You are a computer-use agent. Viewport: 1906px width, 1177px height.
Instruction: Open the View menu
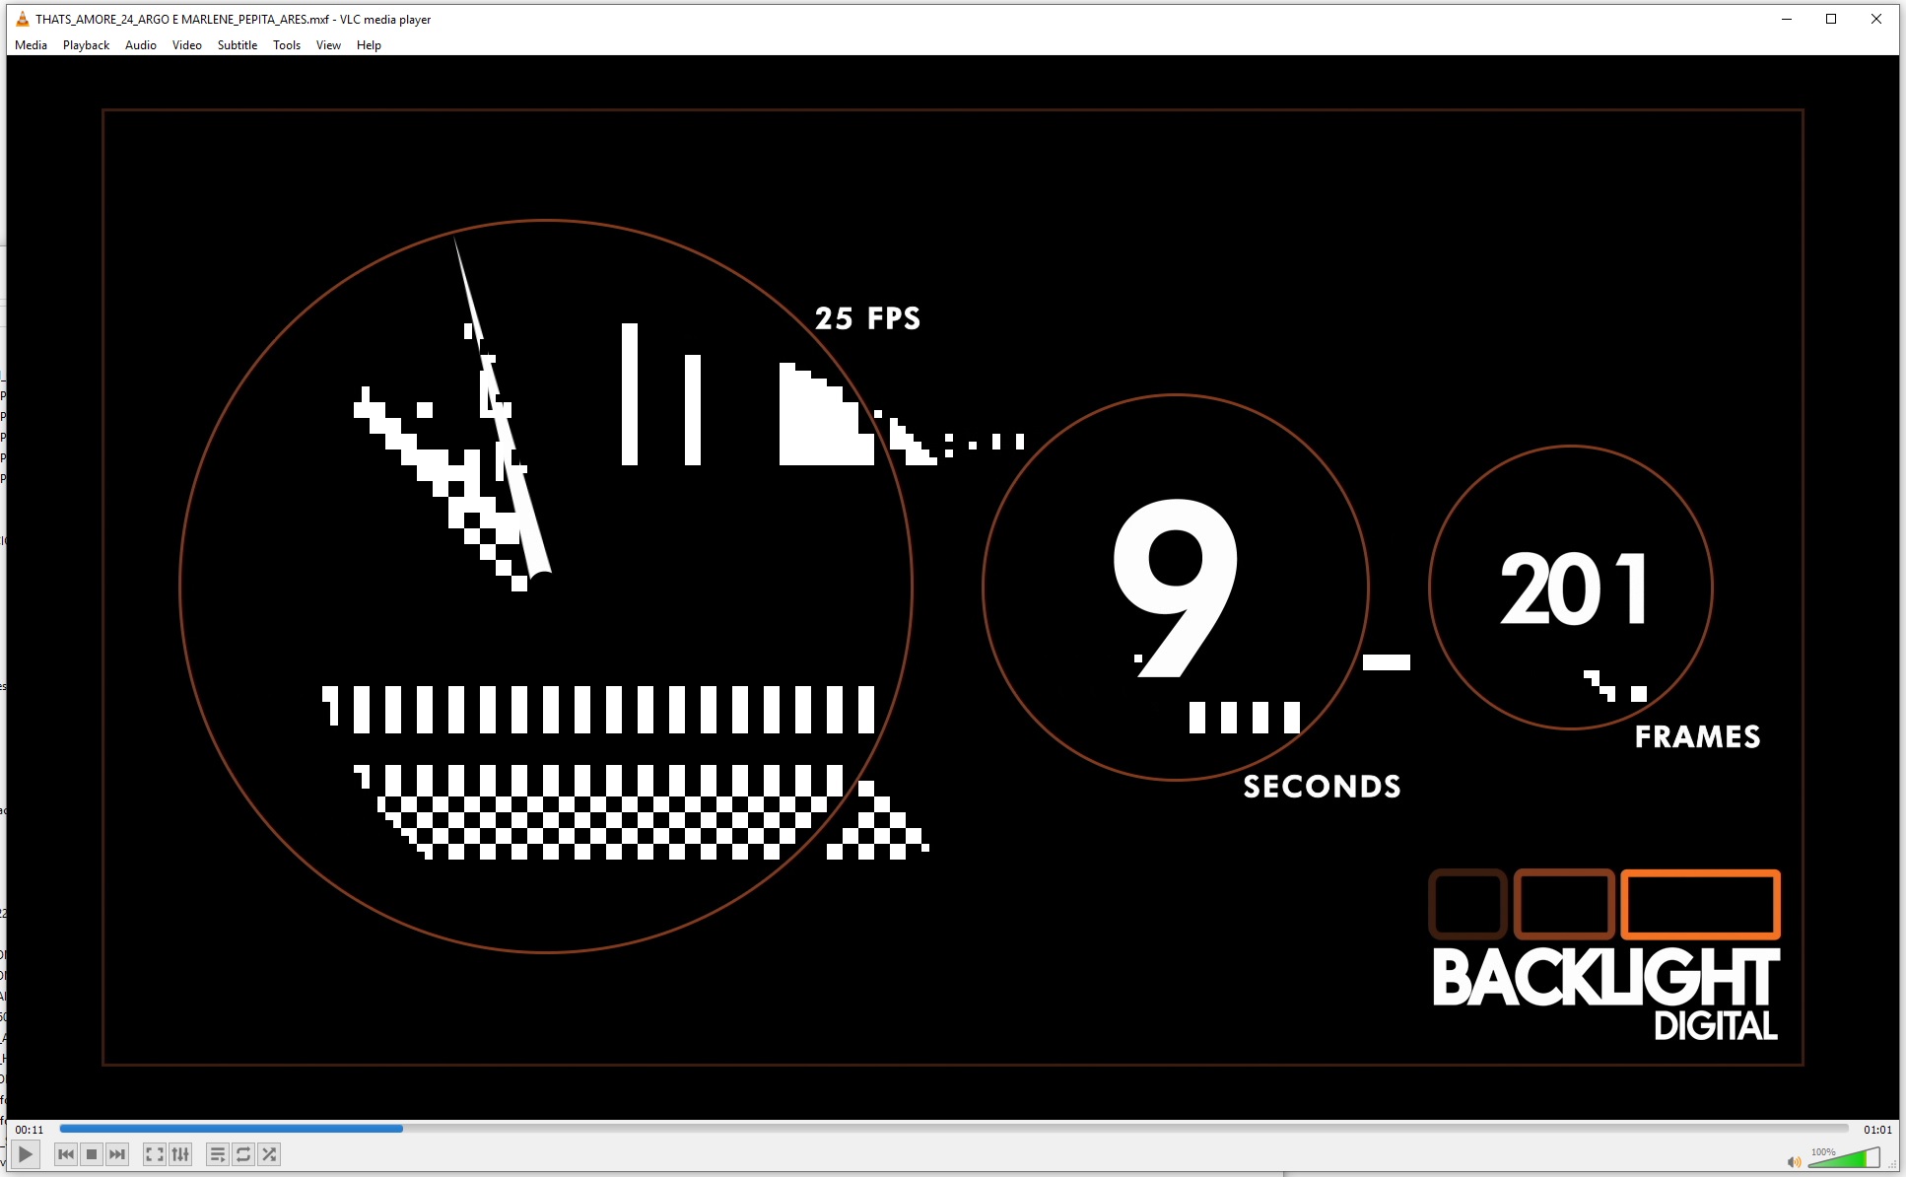(328, 45)
